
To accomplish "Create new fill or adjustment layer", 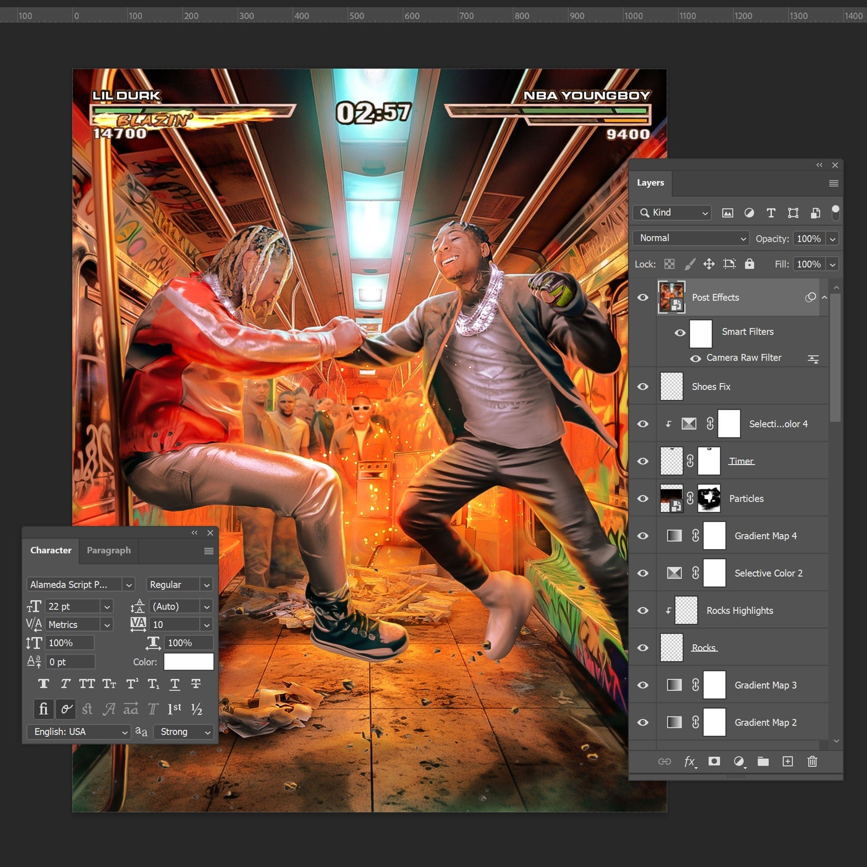I will [739, 761].
